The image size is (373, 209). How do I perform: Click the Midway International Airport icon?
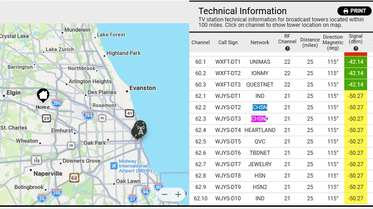(x=114, y=165)
